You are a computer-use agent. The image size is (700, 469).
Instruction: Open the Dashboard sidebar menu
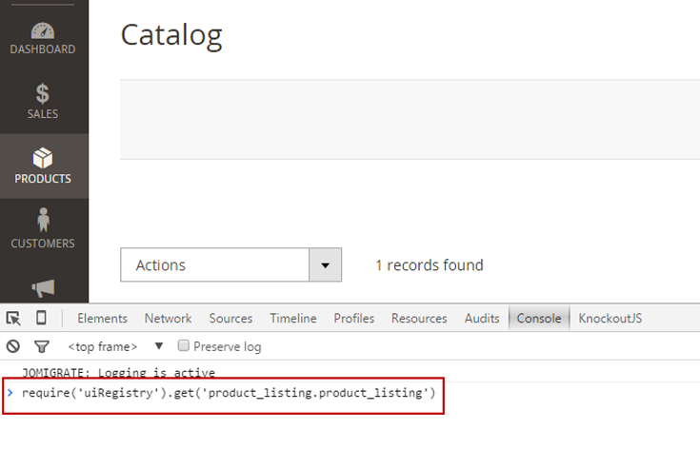(43, 39)
